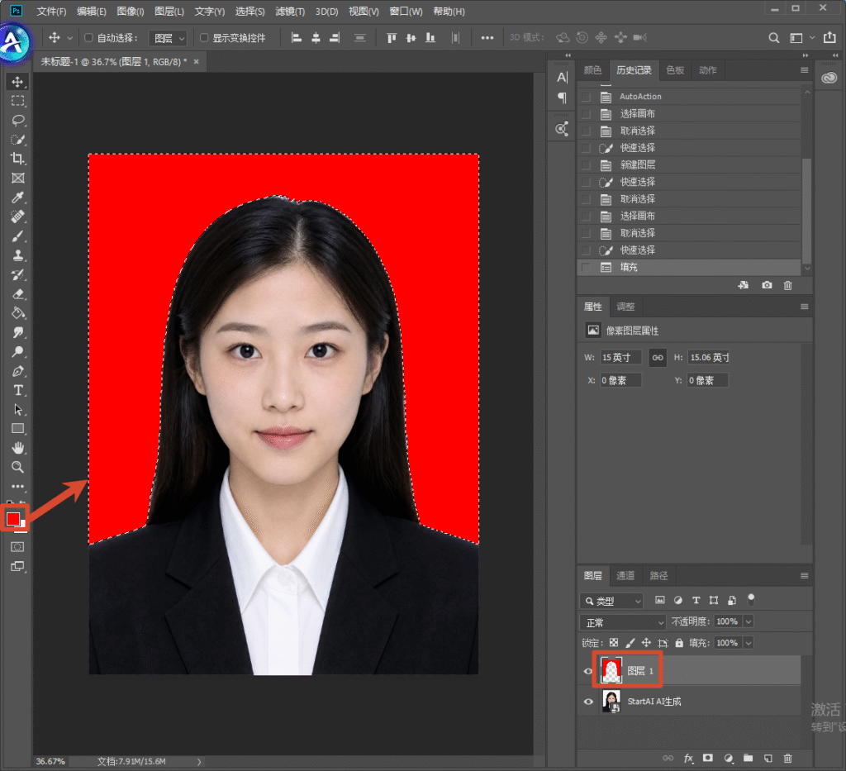Expand the 填充 fill slider arrow
846x771 pixels.
(749, 643)
